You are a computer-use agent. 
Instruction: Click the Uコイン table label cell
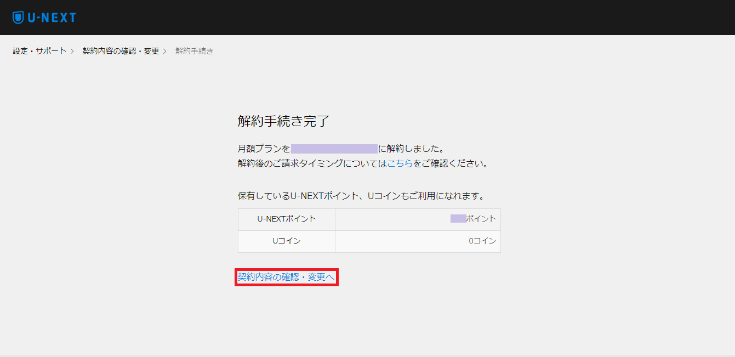pyautogui.click(x=287, y=241)
